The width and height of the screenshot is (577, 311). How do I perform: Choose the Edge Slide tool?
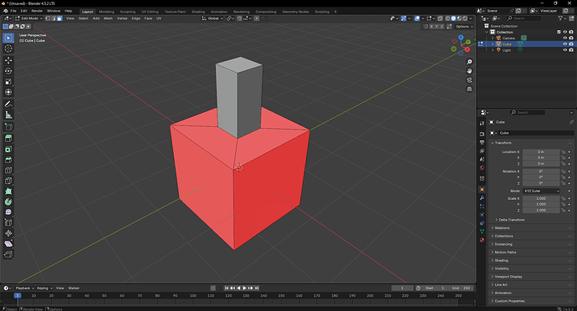pyautogui.click(x=8, y=222)
